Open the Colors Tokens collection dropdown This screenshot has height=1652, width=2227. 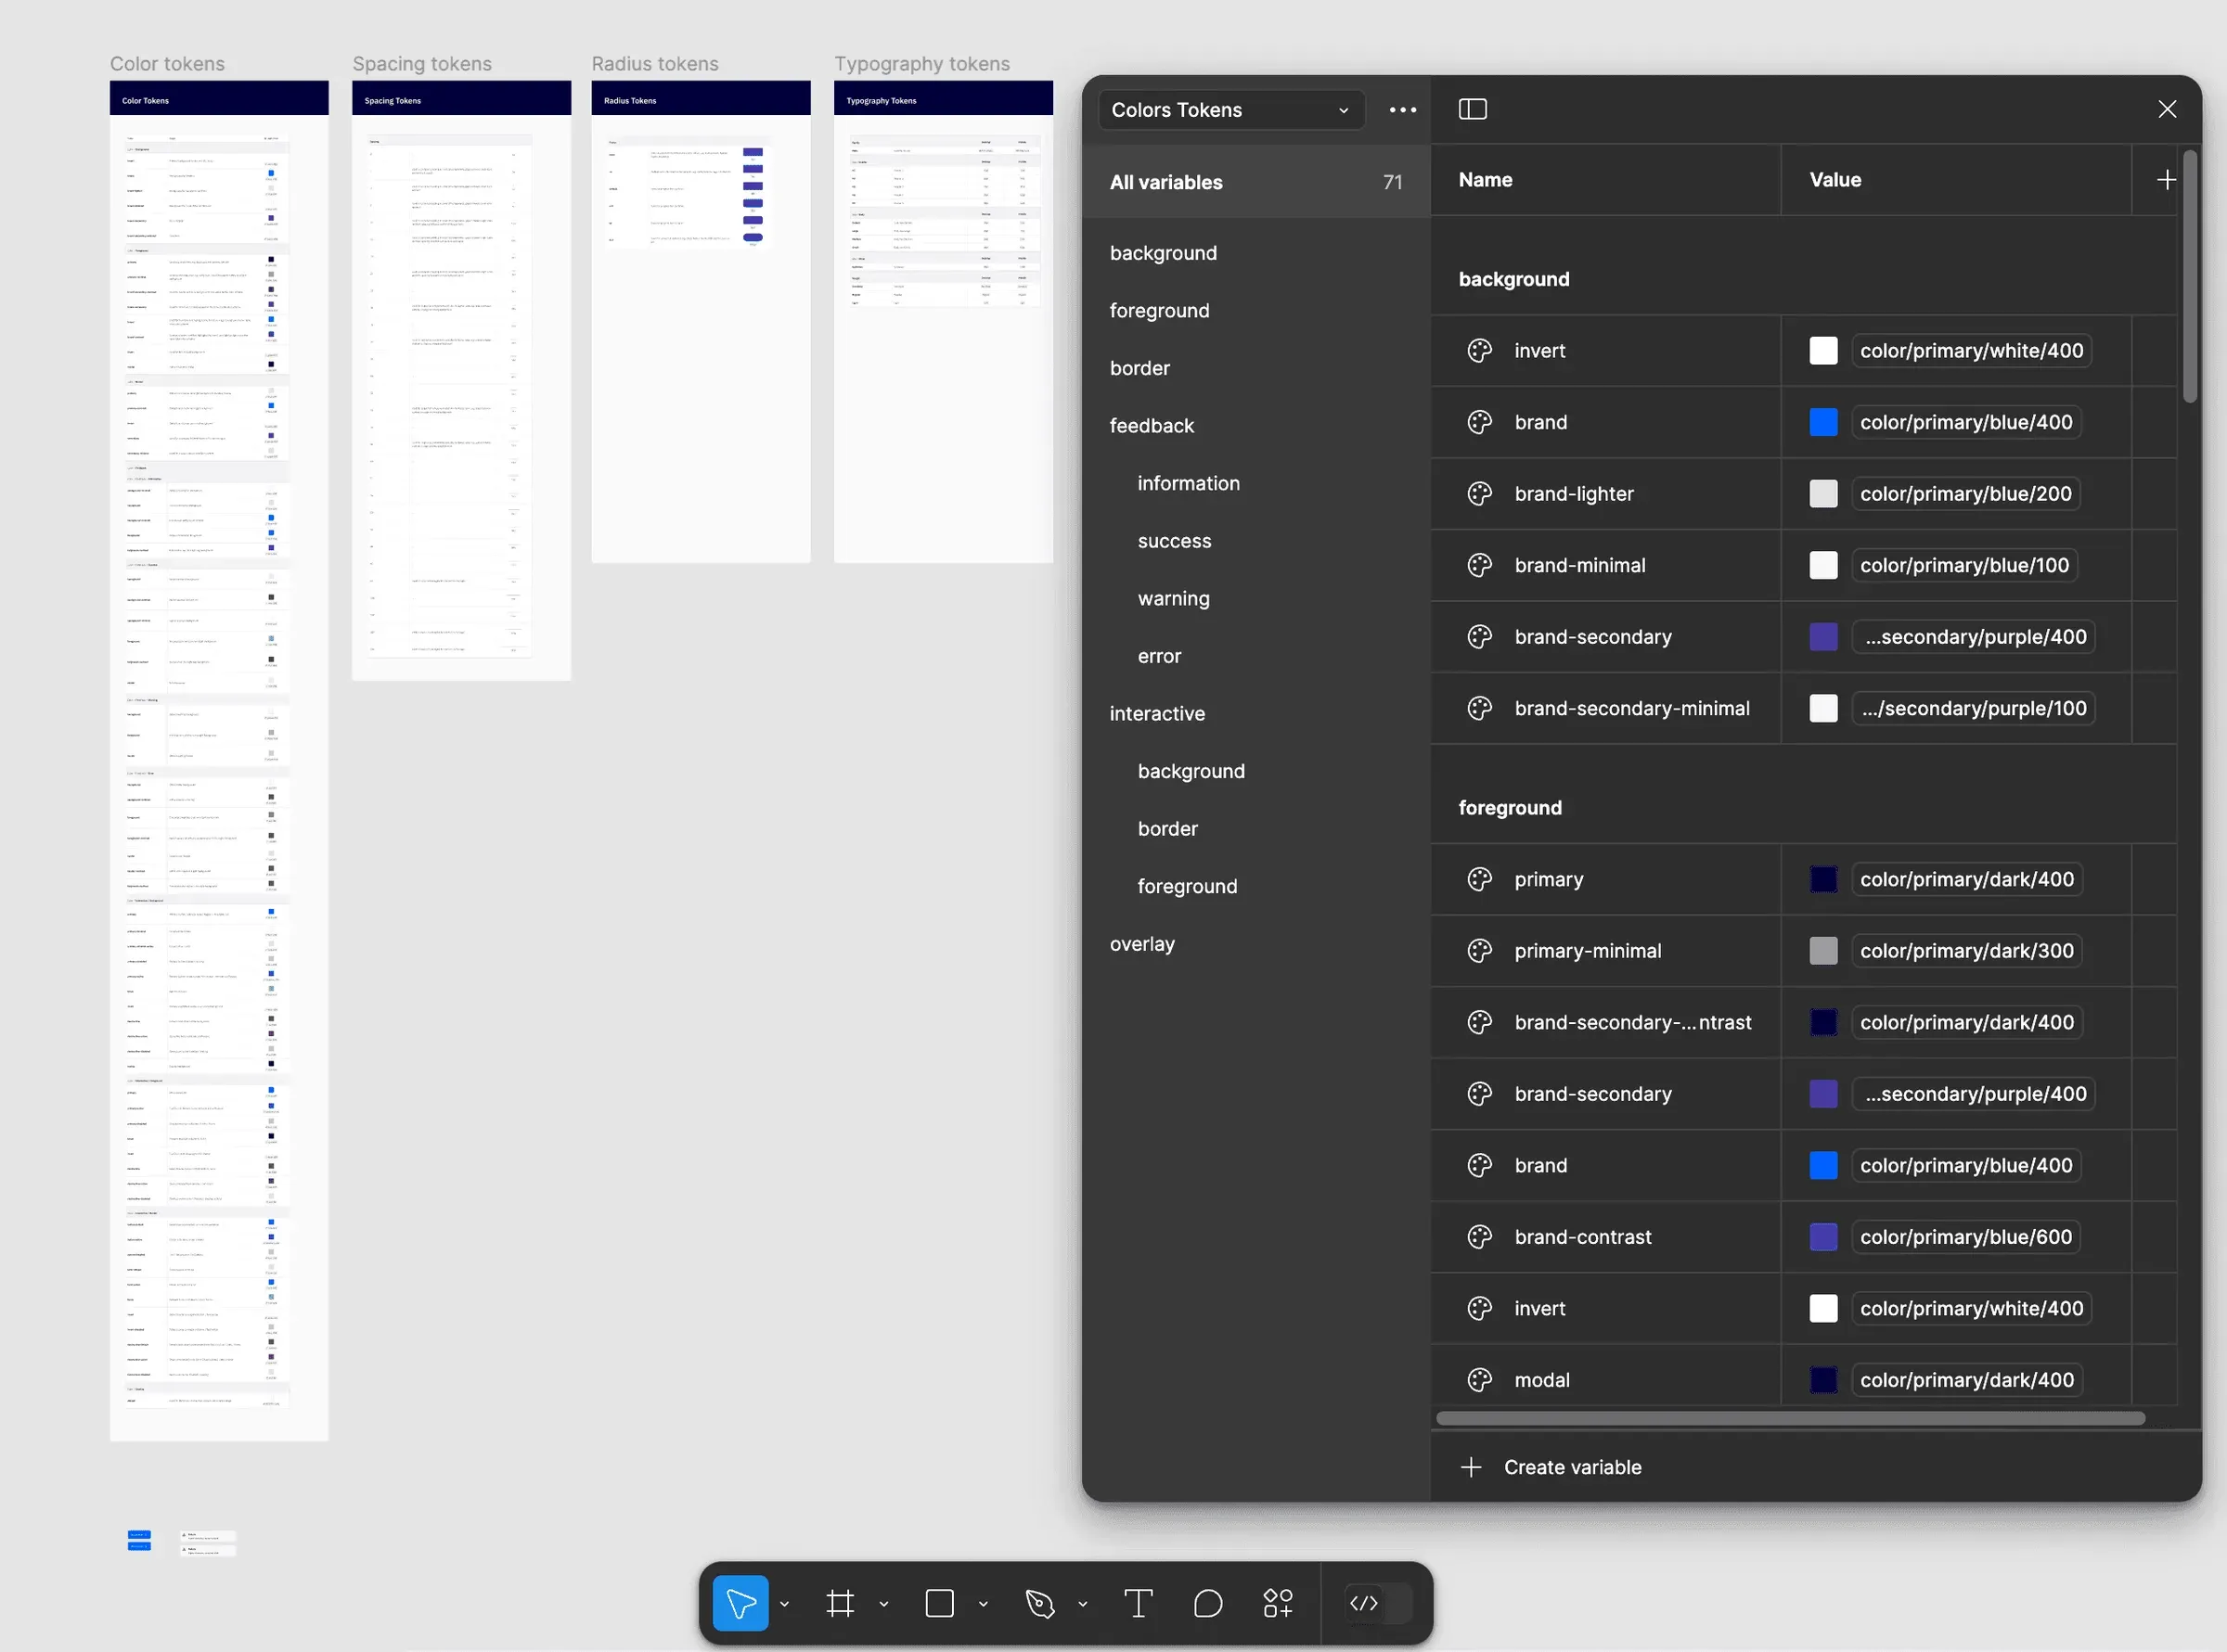click(1231, 110)
